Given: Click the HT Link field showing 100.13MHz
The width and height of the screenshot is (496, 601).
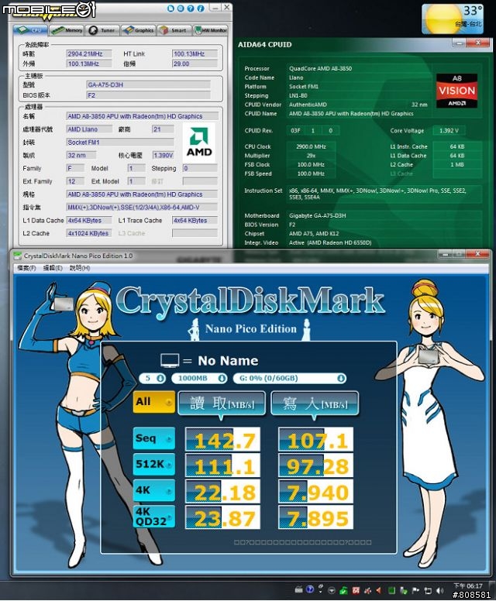Looking at the screenshot, I should click(195, 54).
